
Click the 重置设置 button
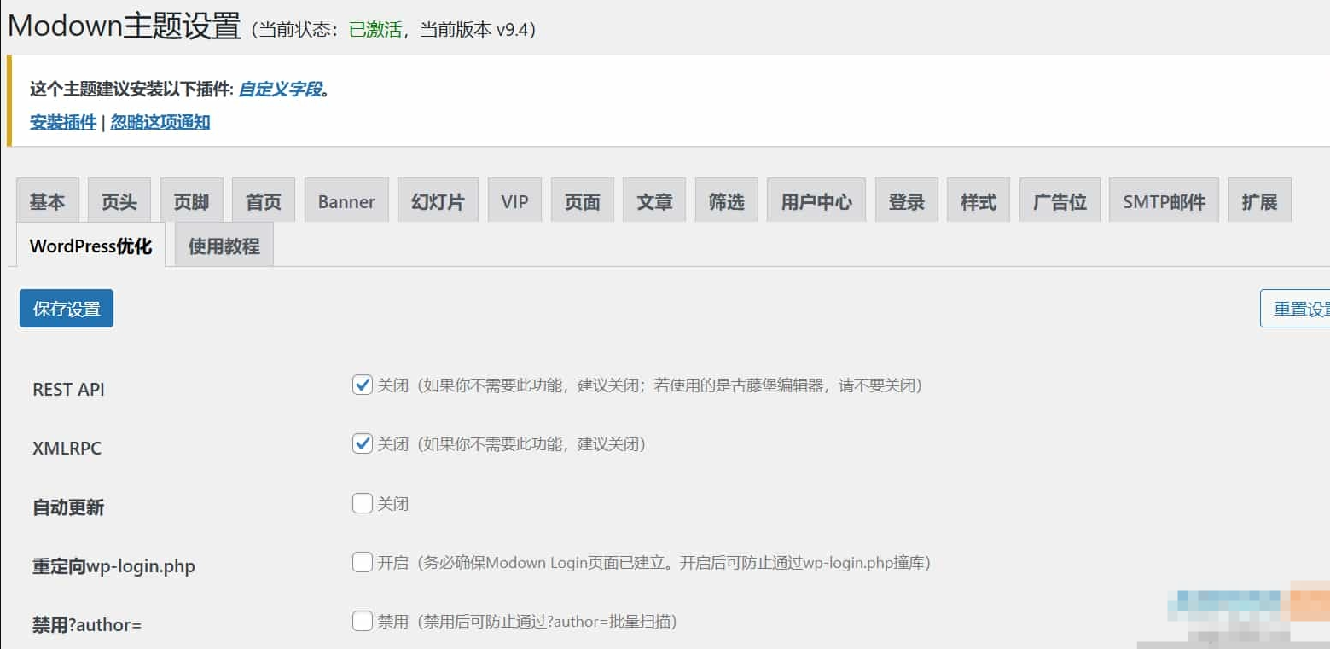[x=1295, y=309]
